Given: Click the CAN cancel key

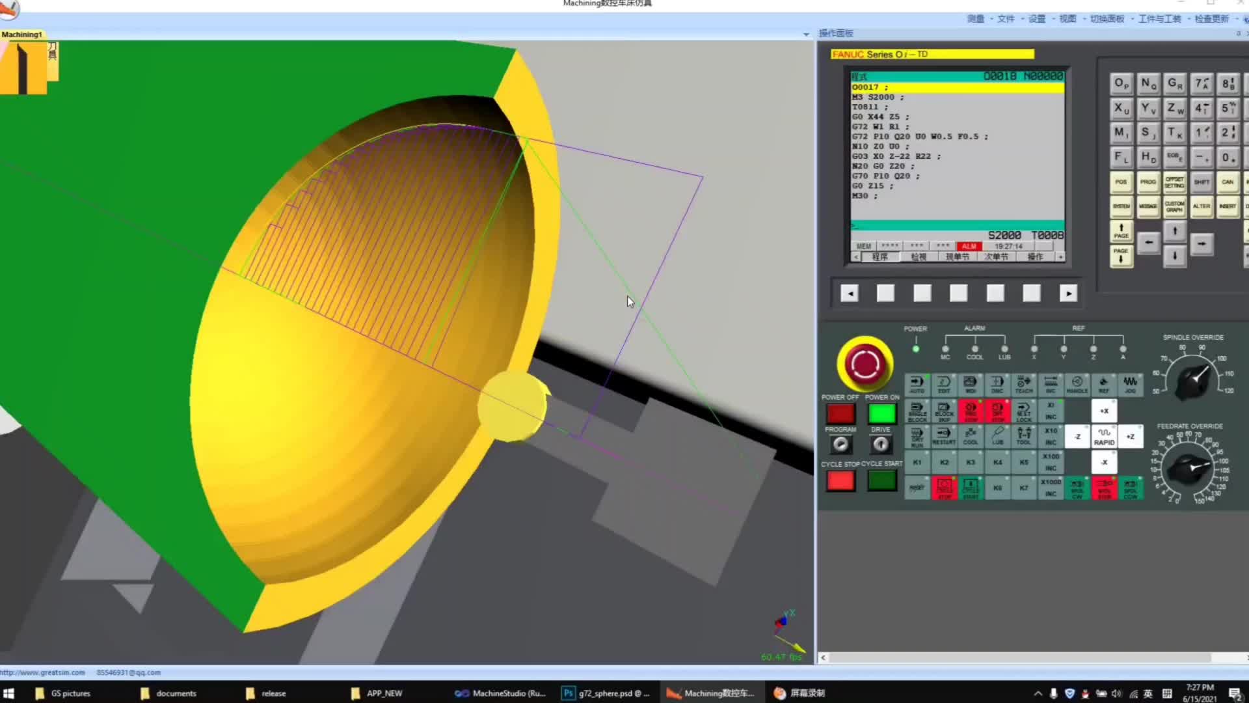Looking at the screenshot, I should [x=1228, y=182].
